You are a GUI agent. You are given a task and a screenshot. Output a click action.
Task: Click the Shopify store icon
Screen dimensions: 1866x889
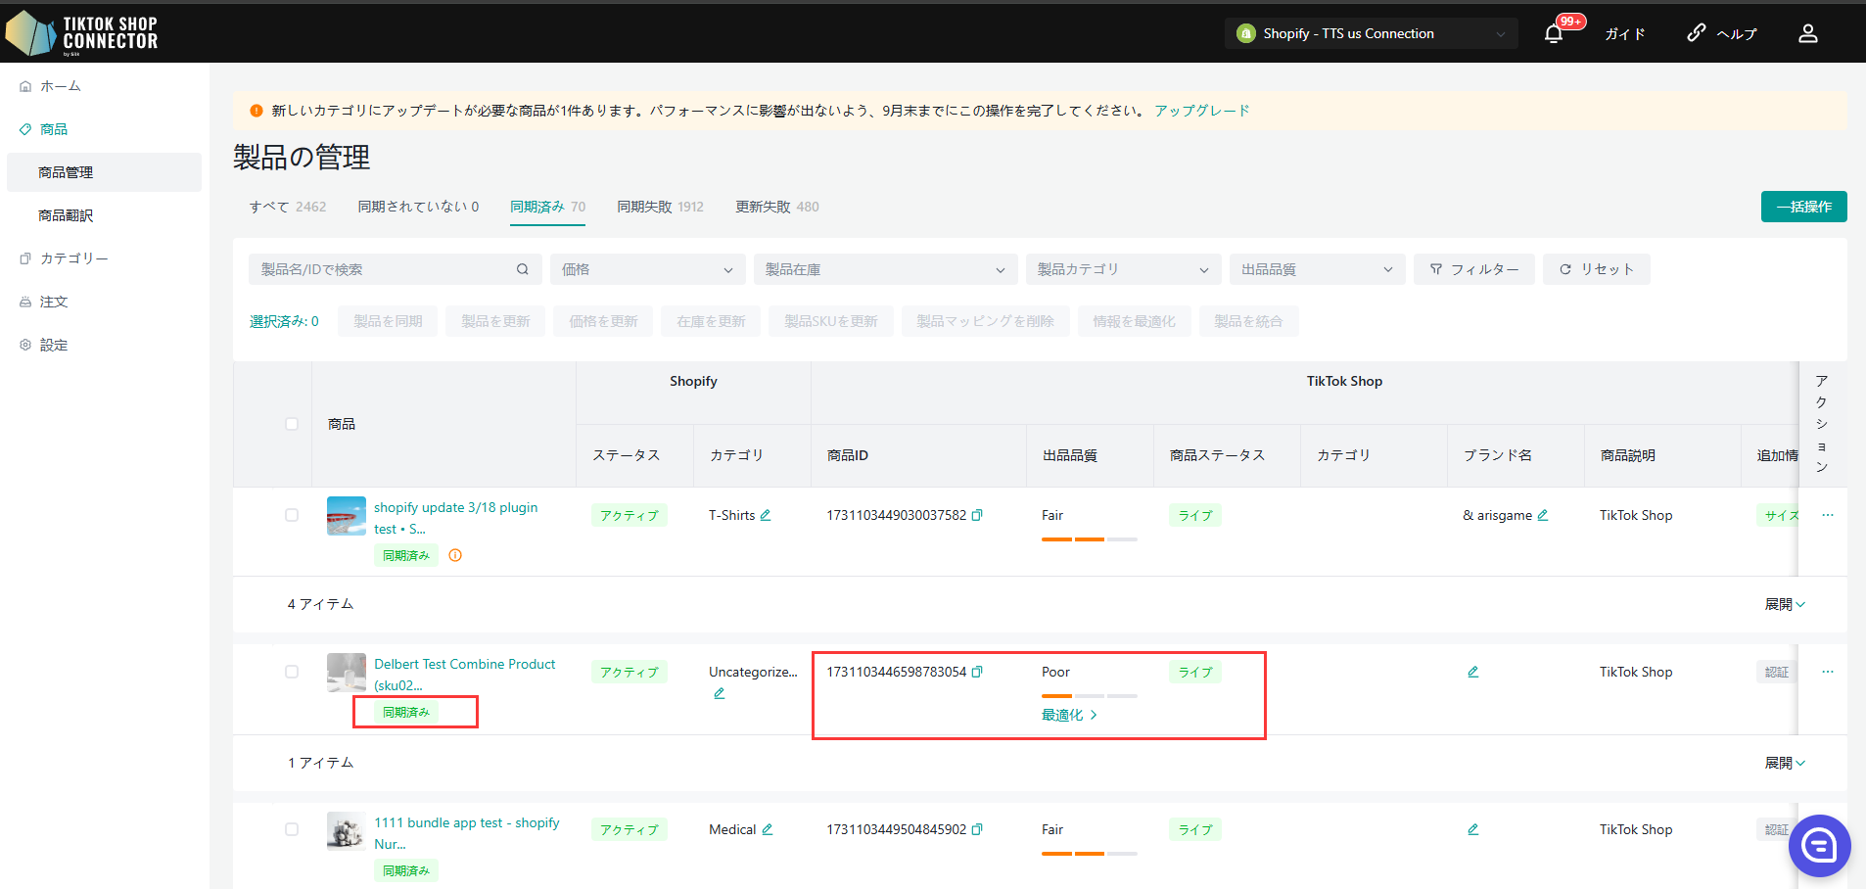pyautogui.click(x=1245, y=33)
